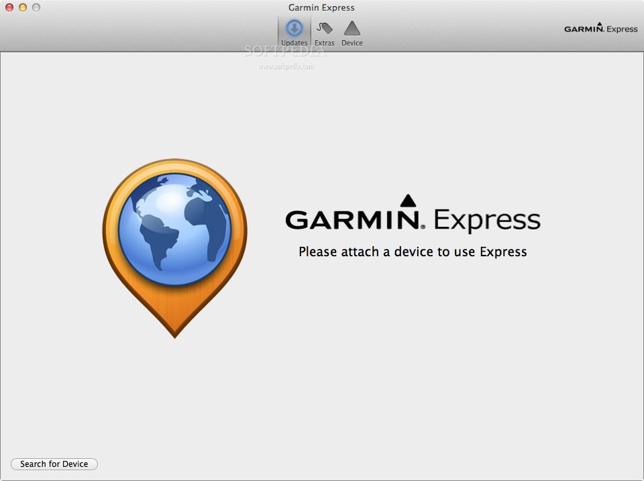Click the Garmin triangle mark above the wordmark
The image size is (644, 481).
(408, 199)
